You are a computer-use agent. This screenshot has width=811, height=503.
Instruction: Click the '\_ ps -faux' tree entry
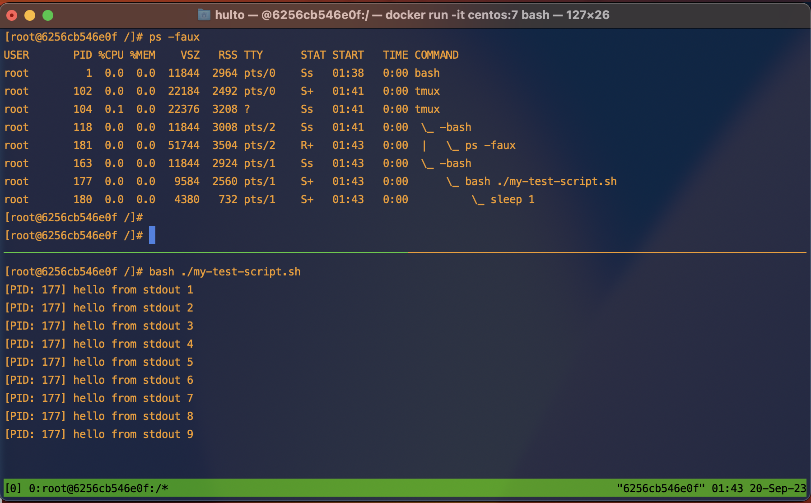pyautogui.click(x=481, y=145)
